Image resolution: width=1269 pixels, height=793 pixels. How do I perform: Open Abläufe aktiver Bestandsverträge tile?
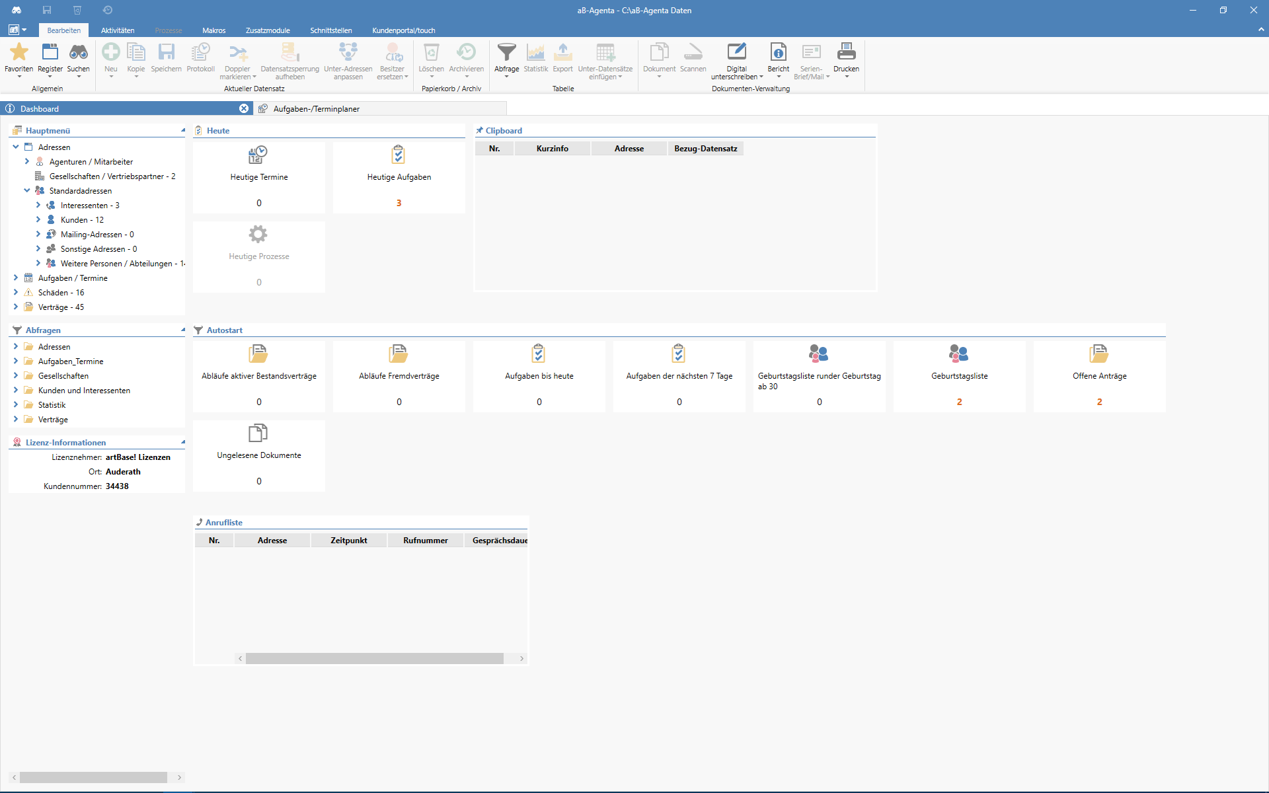259,376
